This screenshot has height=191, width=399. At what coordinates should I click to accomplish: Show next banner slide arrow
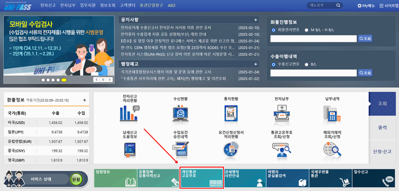tap(109, 80)
